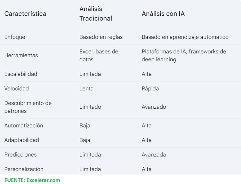Click the Personalización row label
241x184 pixels.
(24, 169)
